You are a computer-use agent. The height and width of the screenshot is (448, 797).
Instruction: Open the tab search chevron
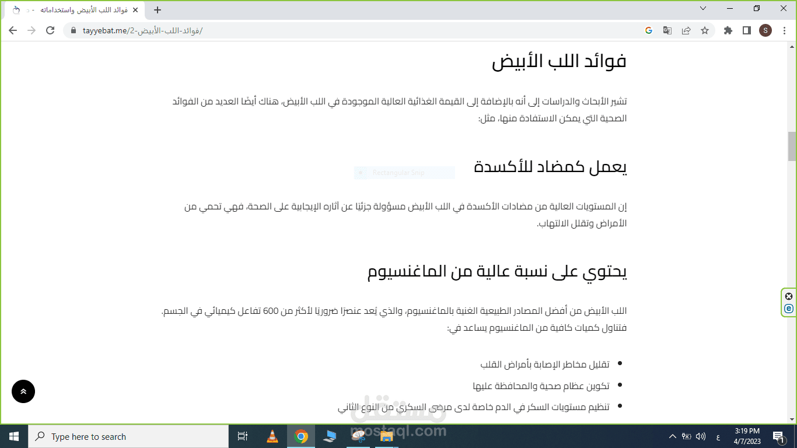click(x=703, y=9)
